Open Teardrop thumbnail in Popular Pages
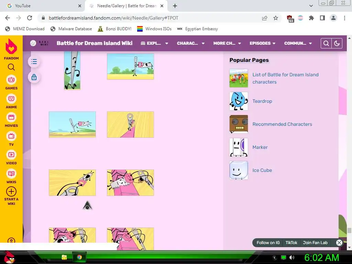This screenshot has width=352, height=264. click(x=239, y=101)
